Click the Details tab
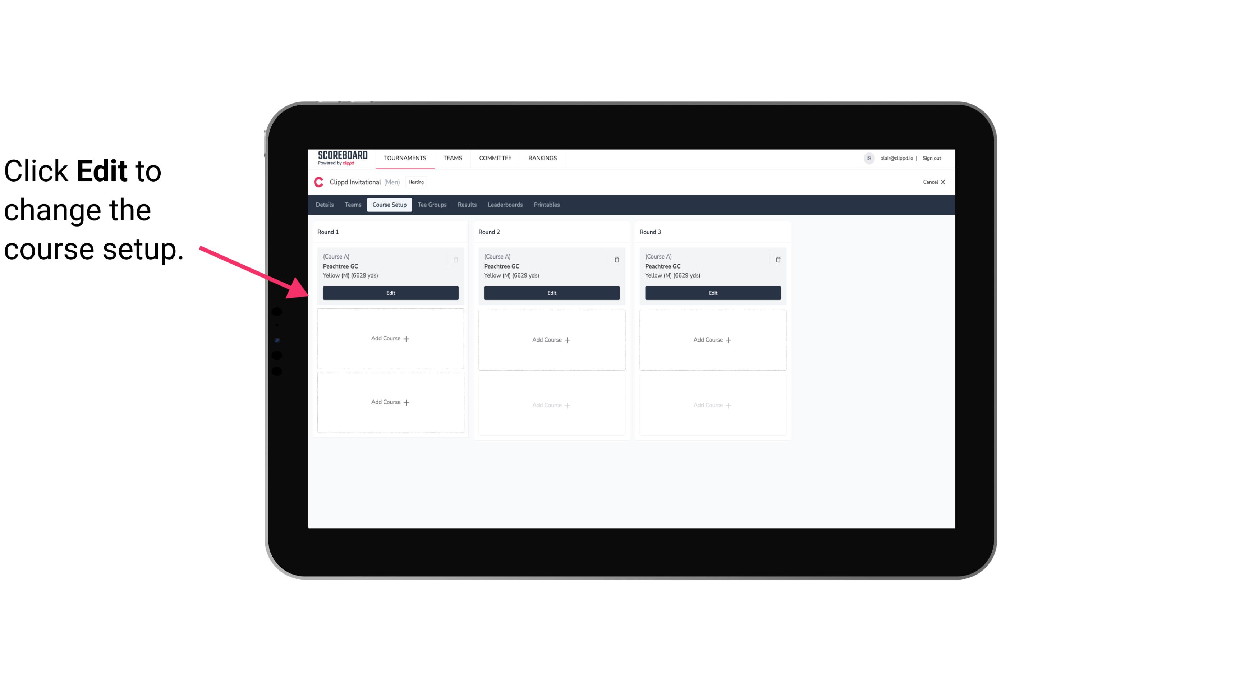Image resolution: width=1258 pixels, height=677 pixels. pos(326,204)
